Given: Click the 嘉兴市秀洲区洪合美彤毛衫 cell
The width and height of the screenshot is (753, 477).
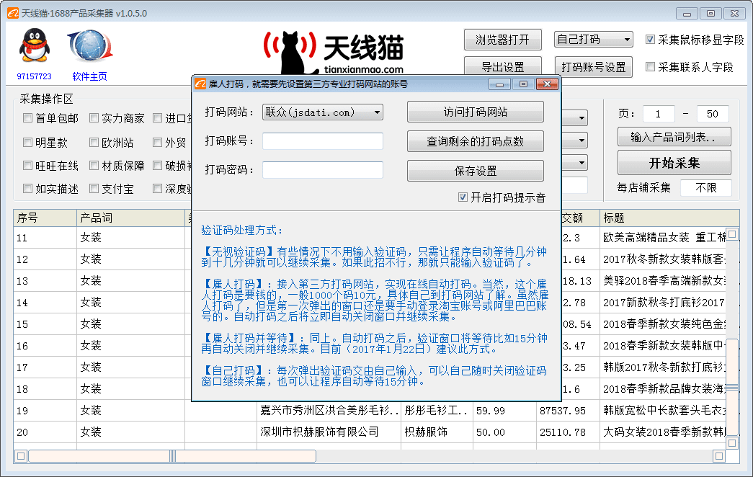Looking at the screenshot, I should coord(329,411).
